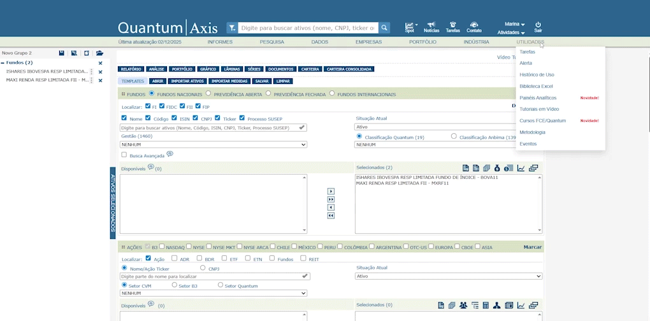Select the Previdência Aberta radio button
The width and height of the screenshot is (650, 321).
tap(208, 94)
